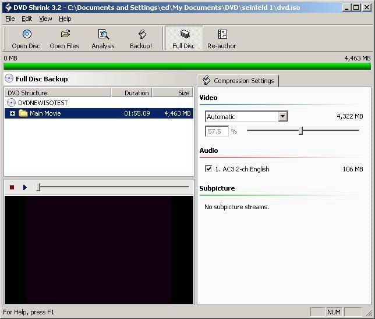Click the NUM status bar indicator

point(334,312)
